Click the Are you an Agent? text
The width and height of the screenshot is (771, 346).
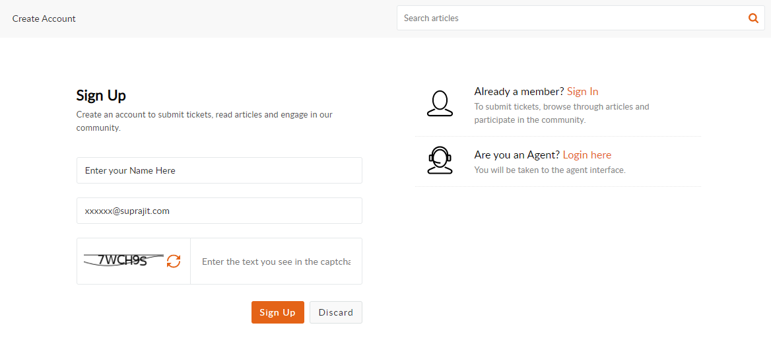click(x=518, y=155)
